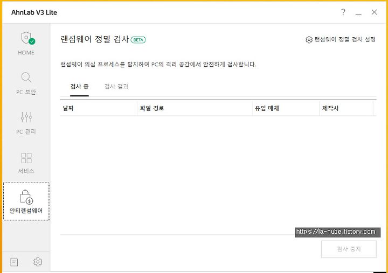
Task: Click the BETA badge next to title
Action: [x=138, y=40]
